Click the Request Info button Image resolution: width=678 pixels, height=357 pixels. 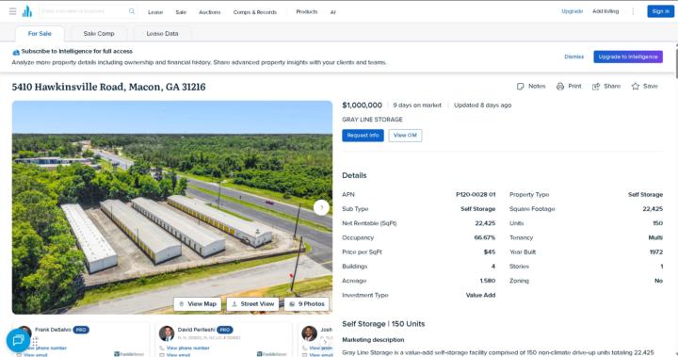click(363, 136)
